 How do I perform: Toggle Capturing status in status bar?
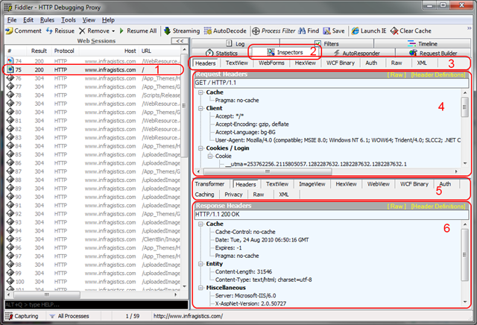pyautogui.click(x=22, y=316)
